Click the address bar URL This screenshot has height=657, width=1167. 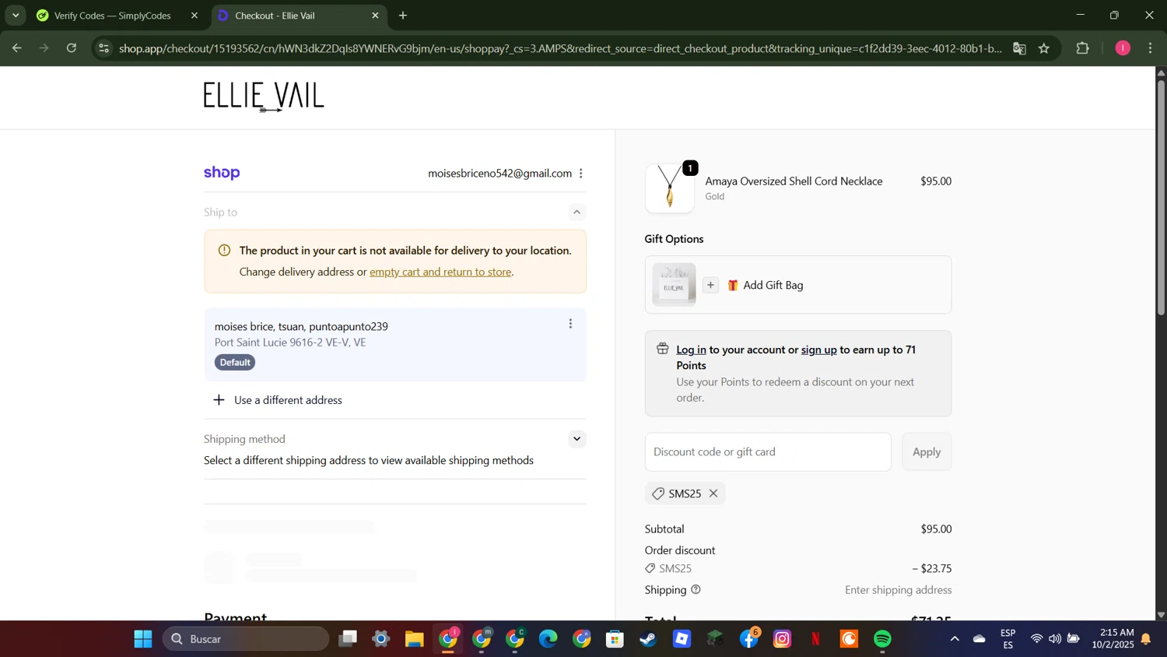(x=560, y=48)
